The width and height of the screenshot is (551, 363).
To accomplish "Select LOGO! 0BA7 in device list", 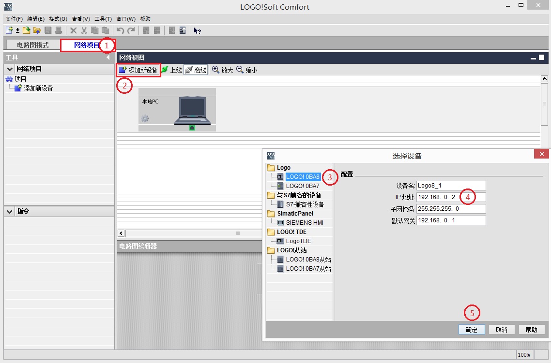I will point(303,186).
